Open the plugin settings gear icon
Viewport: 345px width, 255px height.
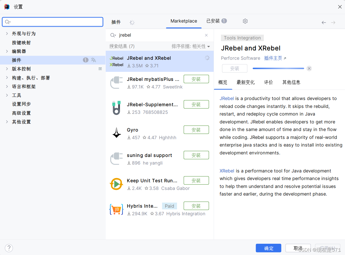(x=245, y=21)
